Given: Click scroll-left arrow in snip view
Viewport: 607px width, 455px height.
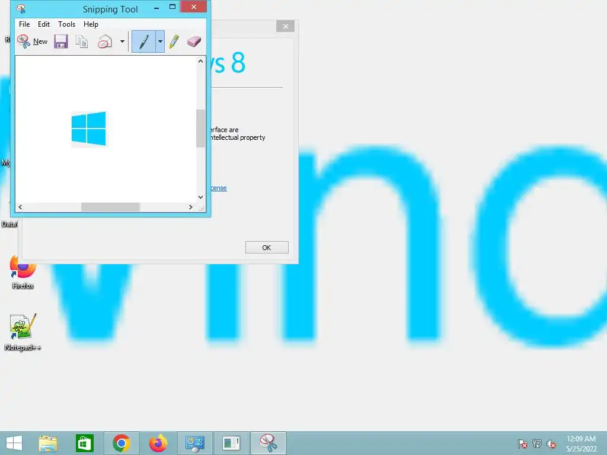Looking at the screenshot, I should (x=20, y=207).
